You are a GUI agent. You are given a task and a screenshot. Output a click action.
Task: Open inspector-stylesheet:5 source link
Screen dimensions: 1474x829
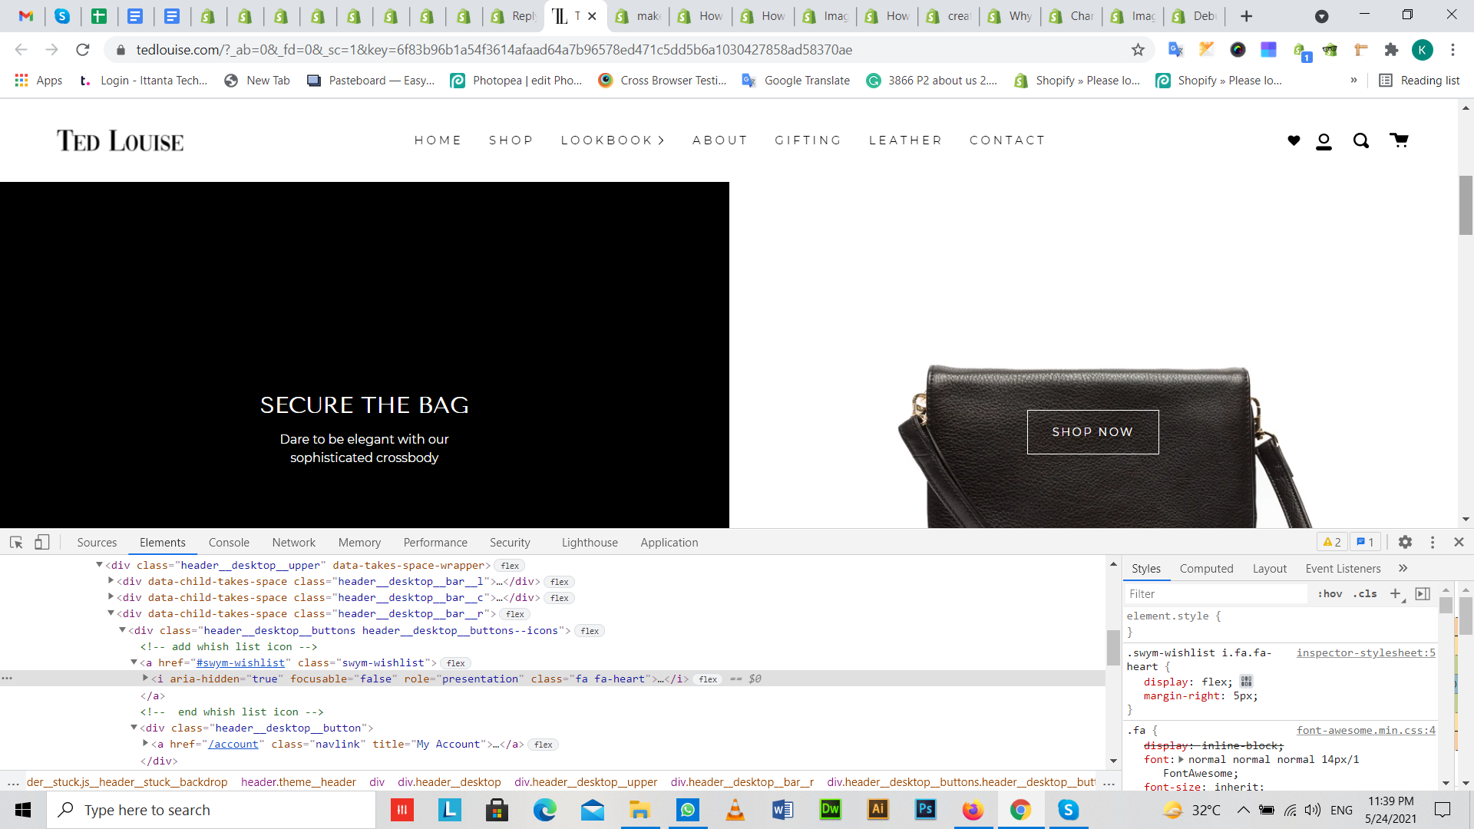(x=1365, y=652)
